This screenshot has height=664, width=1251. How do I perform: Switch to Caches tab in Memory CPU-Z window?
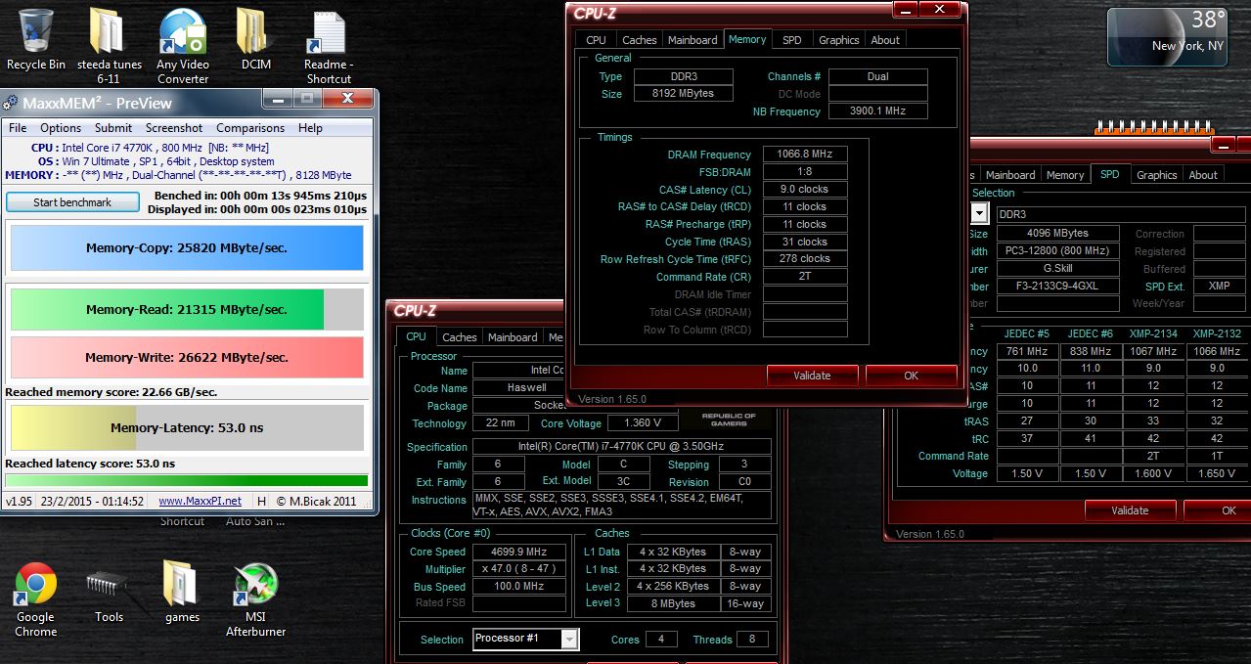(640, 40)
